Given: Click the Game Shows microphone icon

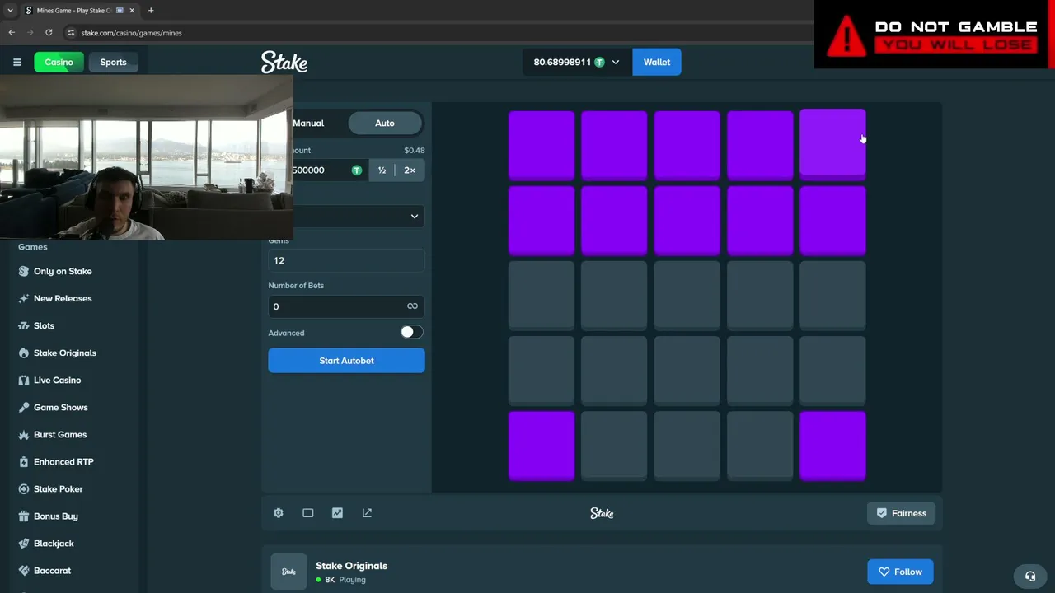Looking at the screenshot, I should (x=24, y=407).
